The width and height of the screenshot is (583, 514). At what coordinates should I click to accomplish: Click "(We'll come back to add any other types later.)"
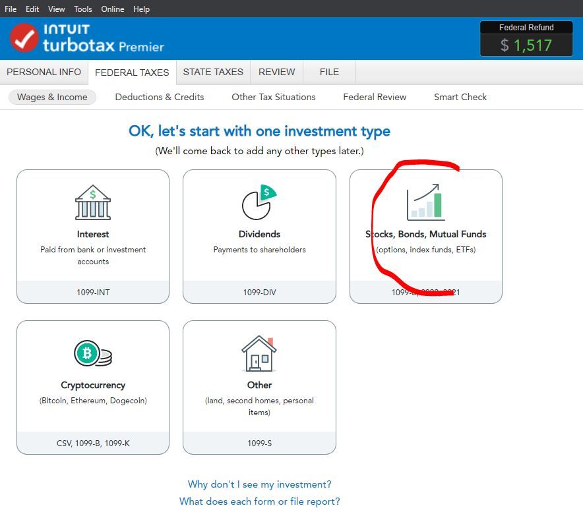click(260, 151)
